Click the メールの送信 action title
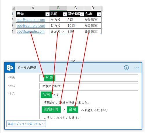 tap(27, 68)
